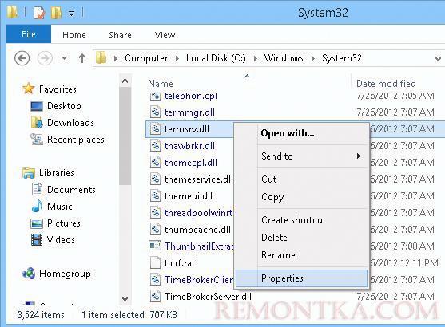Expand the arrow after Windows breadcrumb
445x327 pixels.
click(x=312, y=59)
